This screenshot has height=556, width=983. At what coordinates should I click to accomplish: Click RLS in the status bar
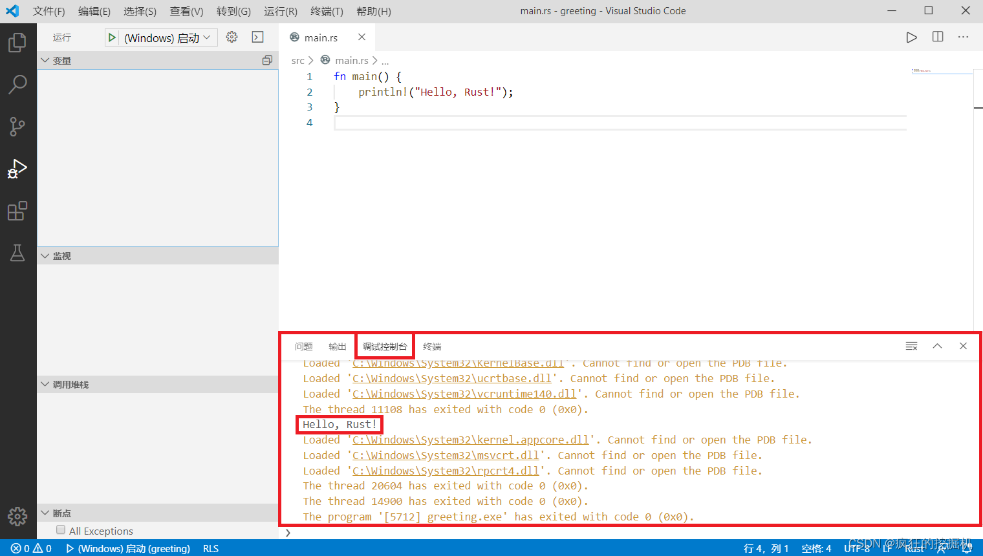click(210, 548)
